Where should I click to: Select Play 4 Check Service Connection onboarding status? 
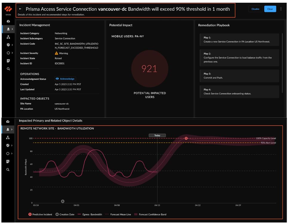[239, 91]
